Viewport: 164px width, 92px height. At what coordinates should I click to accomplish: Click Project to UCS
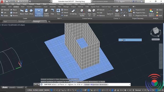139,10
